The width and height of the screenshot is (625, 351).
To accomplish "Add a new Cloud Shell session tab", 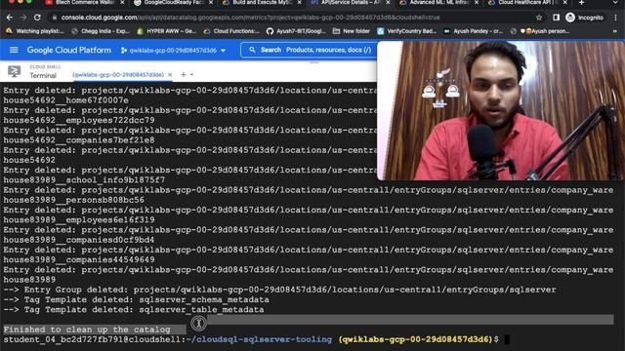I will click(183, 74).
